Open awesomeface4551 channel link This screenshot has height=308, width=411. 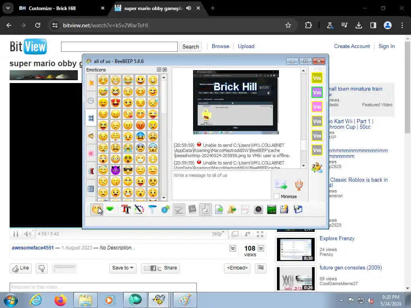point(33,248)
